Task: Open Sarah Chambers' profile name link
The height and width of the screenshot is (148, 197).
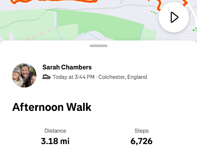Action: pyautogui.click(x=67, y=67)
